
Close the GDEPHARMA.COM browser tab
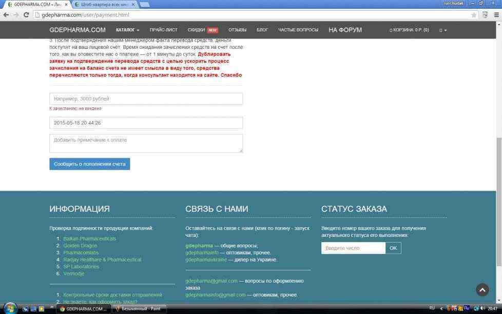tap(66, 4)
